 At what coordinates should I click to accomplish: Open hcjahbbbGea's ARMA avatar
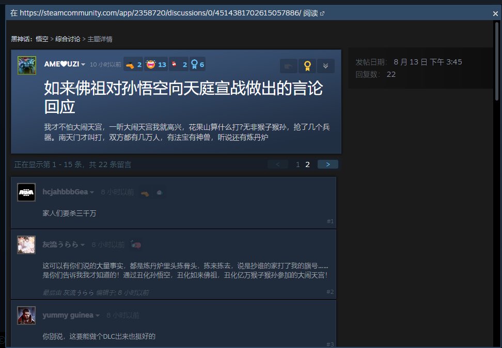coord(26,192)
